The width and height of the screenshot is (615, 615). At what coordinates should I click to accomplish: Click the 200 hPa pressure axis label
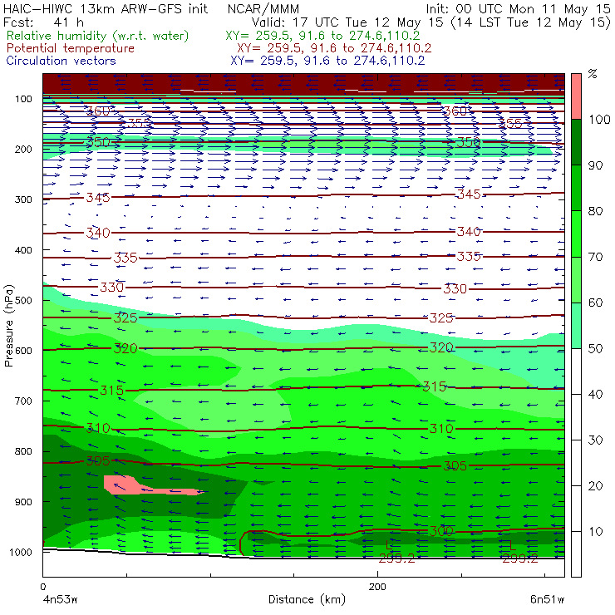tap(23, 149)
